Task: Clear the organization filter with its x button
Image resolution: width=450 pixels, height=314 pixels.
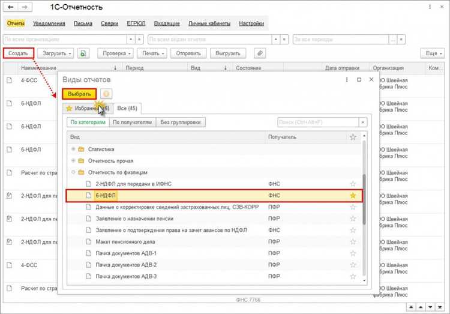Action: pos(139,40)
